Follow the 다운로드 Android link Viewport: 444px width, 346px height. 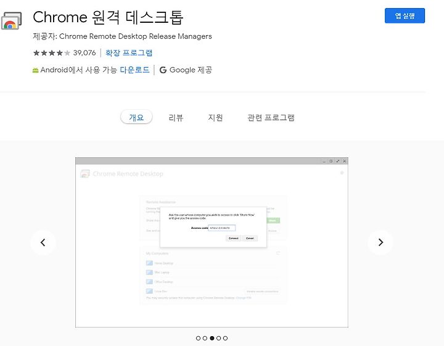(x=134, y=70)
